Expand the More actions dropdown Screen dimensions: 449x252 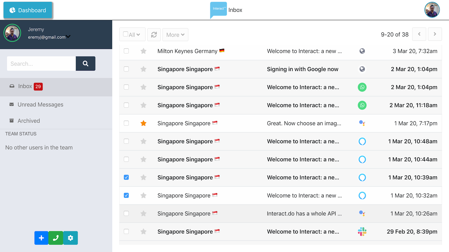pos(175,35)
